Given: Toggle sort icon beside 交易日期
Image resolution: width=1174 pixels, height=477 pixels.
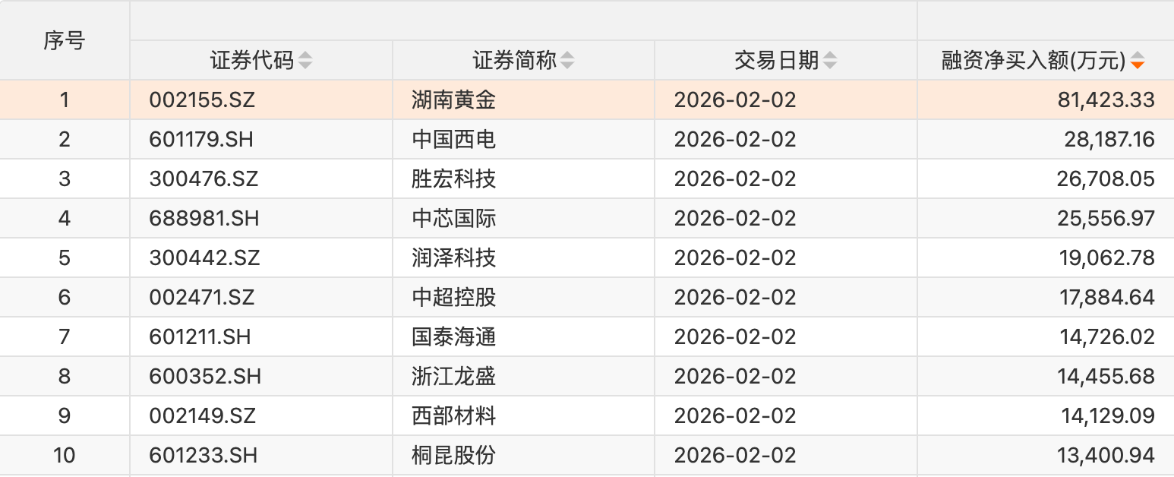Looking at the screenshot, I should click(x=830, y=61).
